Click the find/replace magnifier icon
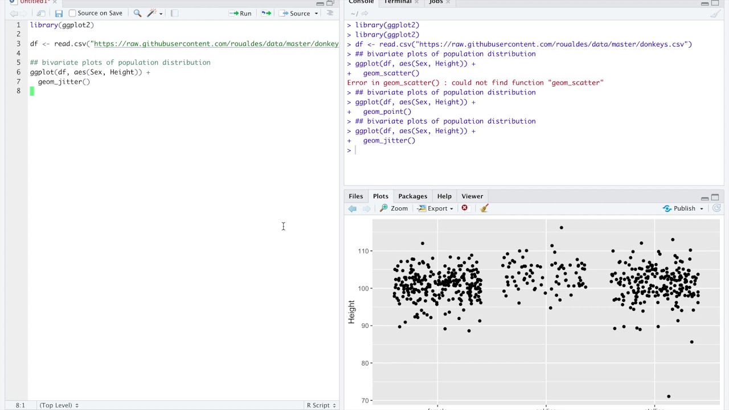Screen dimensions: 729x410 click(137, 13)
